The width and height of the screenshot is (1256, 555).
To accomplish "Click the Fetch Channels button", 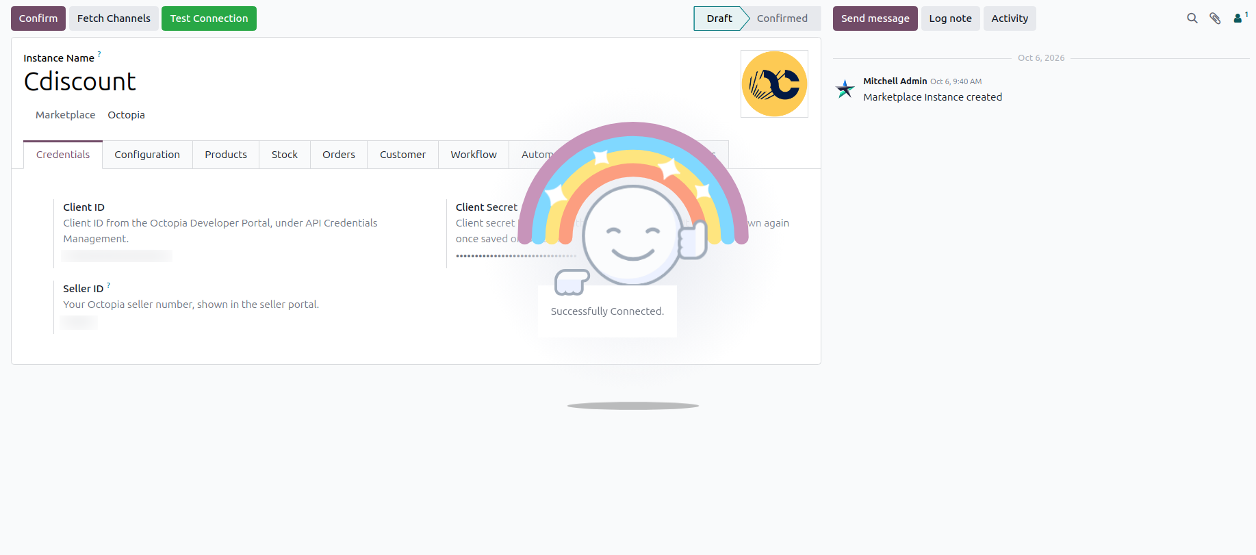I will [114, 18].
